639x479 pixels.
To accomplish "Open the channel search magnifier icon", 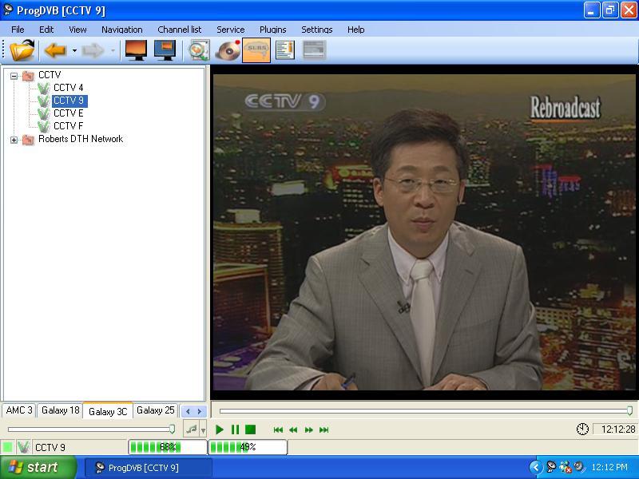I will pos(199,50).
